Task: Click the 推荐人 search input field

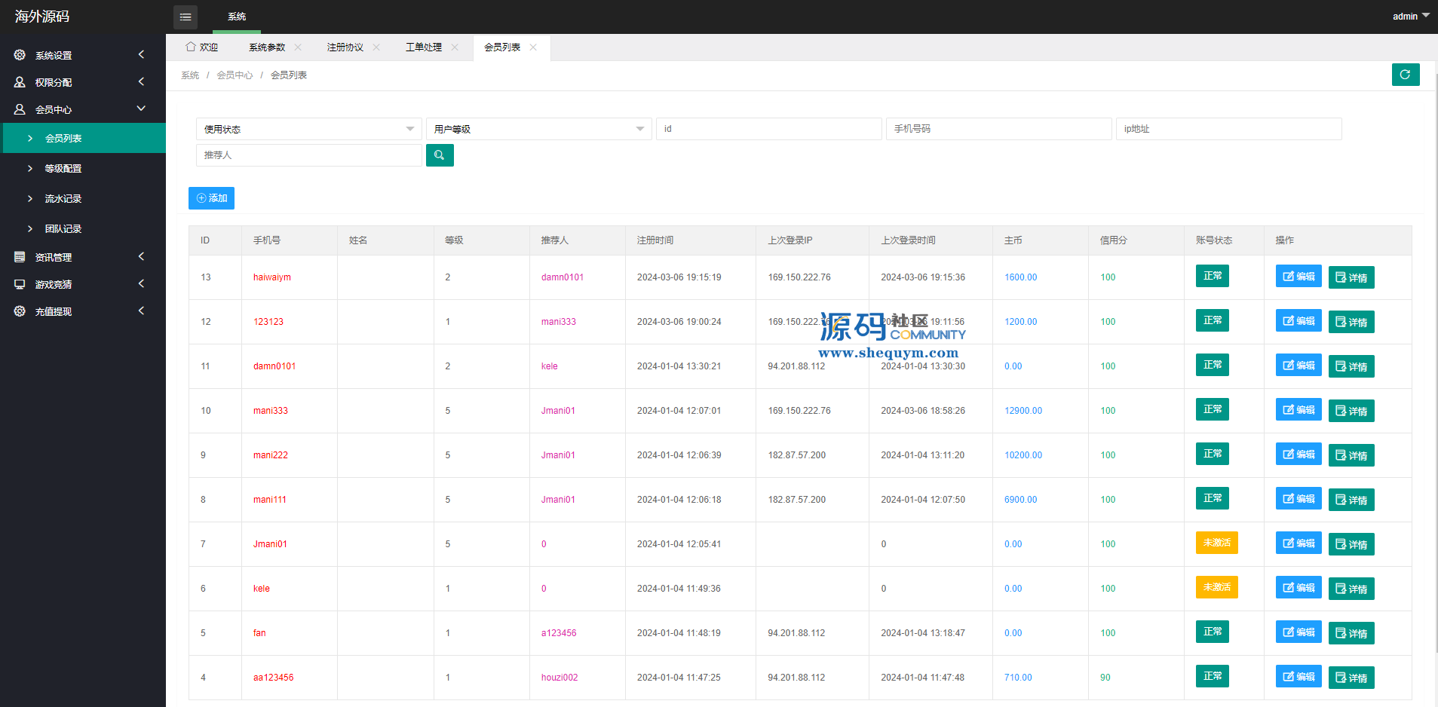Action: (x=309, y=155)
